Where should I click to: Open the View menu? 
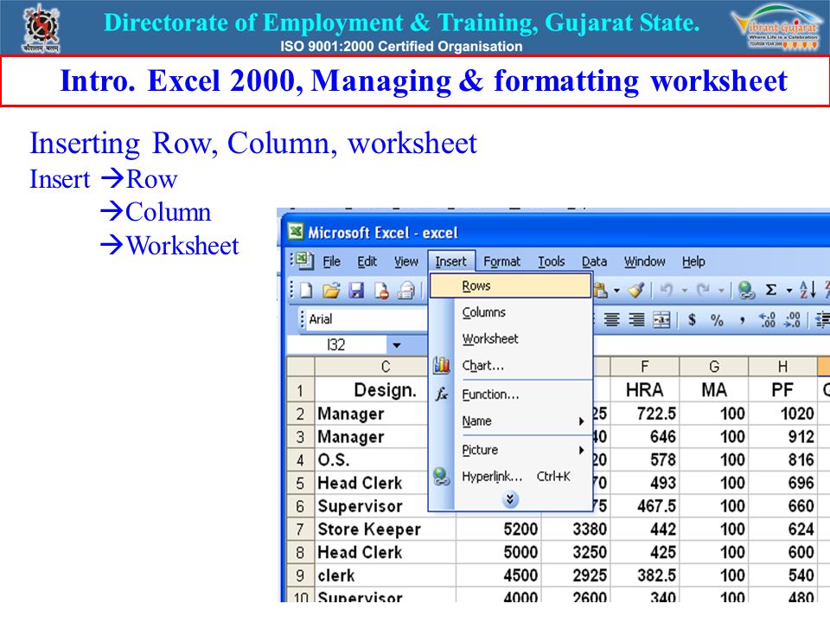(406, 261)
